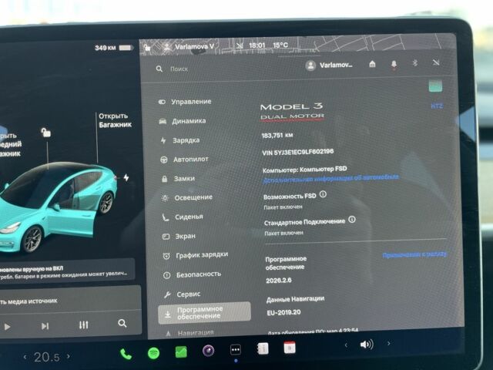Open the audio equalizer settings
This screenshot has width=493, height=370.
(x=83, y=325)
